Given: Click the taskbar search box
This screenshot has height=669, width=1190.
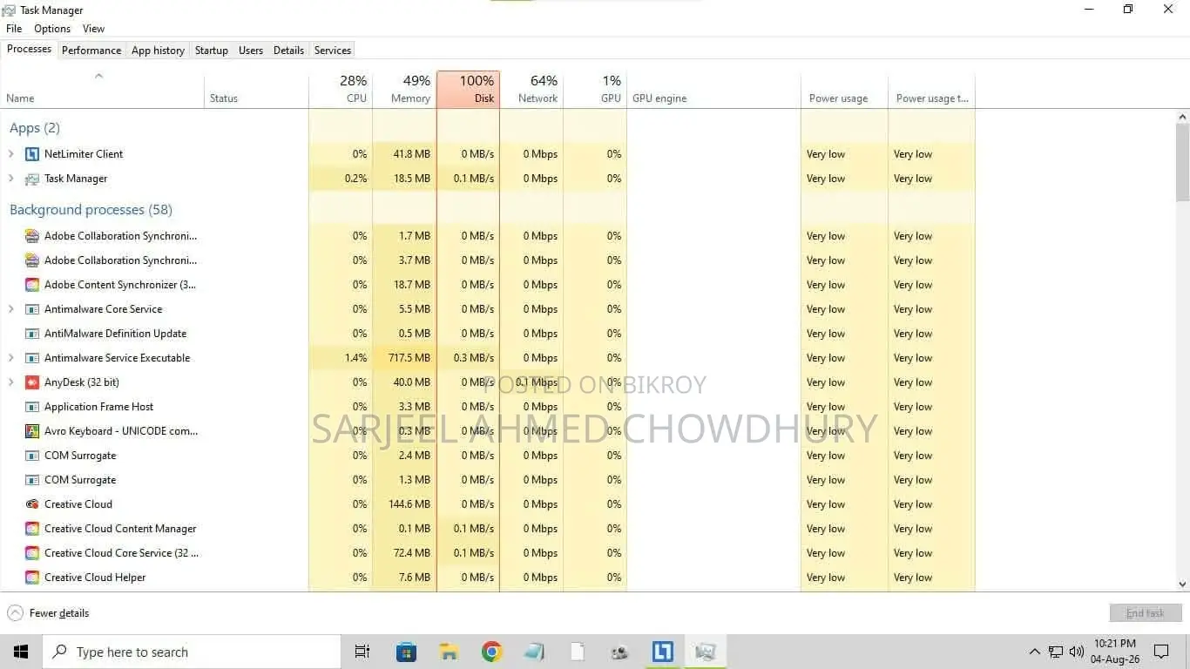Looking at the screenshot, I should point(192,652).
